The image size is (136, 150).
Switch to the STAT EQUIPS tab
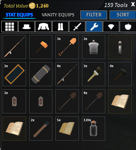19,15
